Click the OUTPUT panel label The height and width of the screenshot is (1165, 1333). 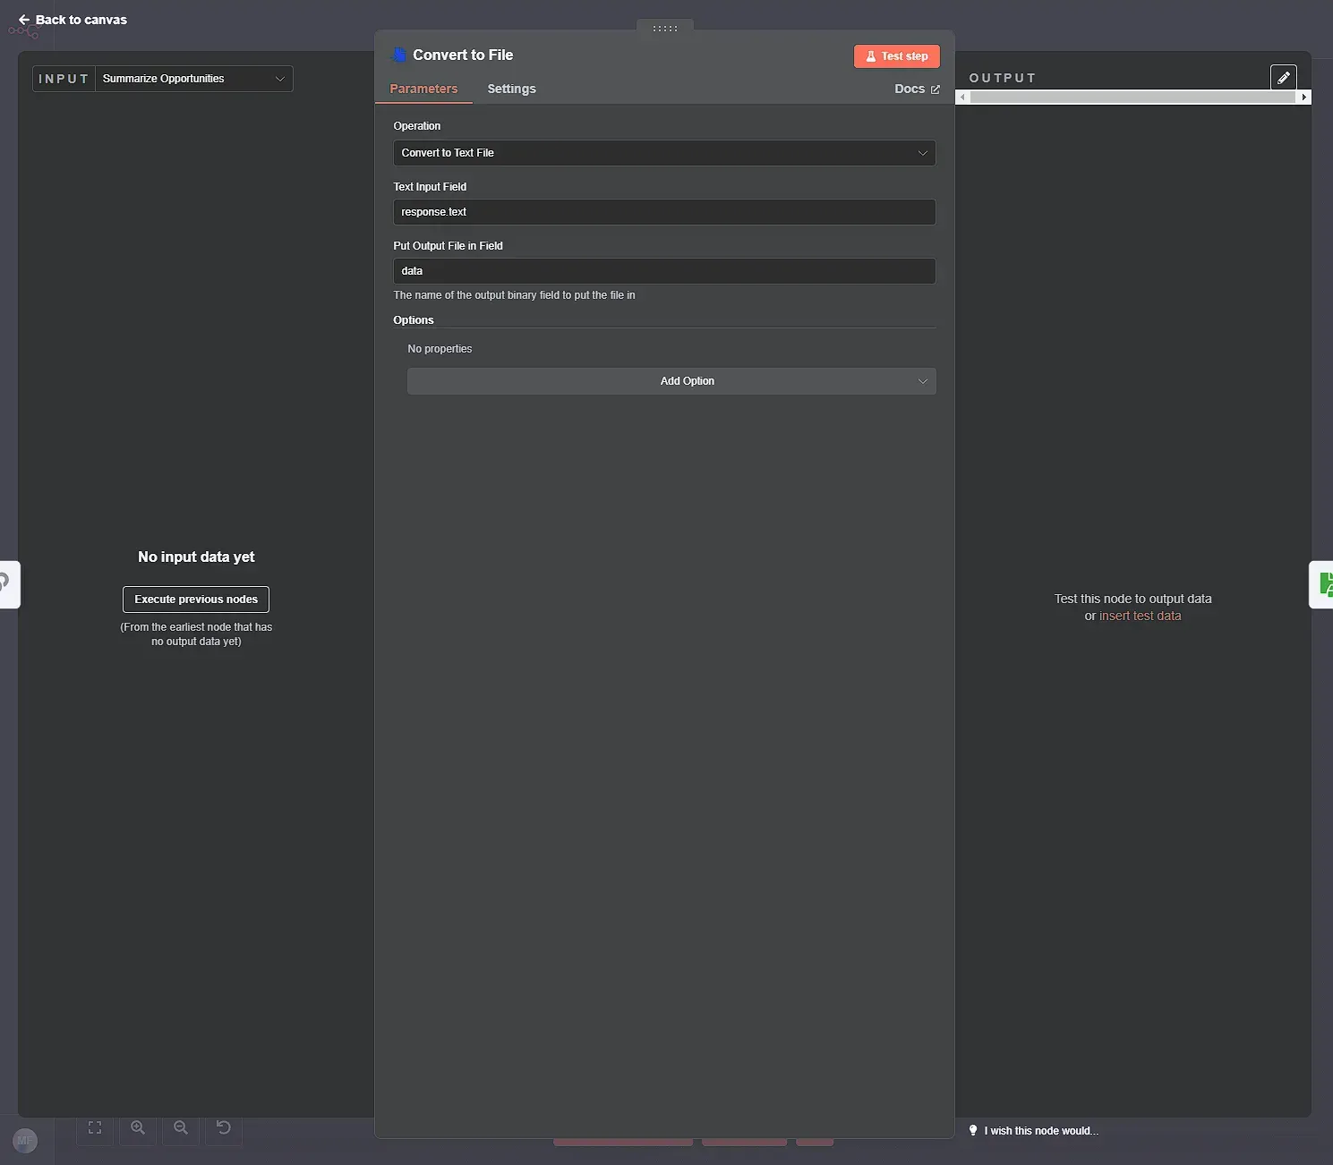coord(1003,78)
